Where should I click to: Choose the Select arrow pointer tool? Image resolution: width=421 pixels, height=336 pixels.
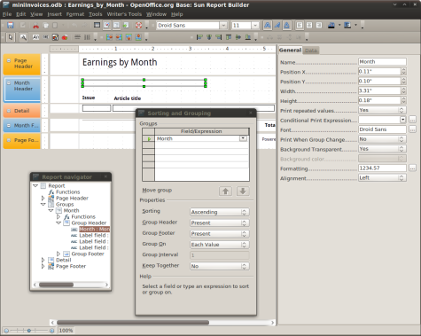pyautogui.click(x=11, y=37)
